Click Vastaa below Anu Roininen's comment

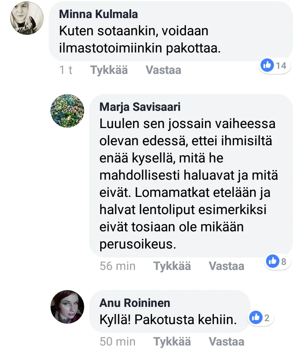[226, 342]
